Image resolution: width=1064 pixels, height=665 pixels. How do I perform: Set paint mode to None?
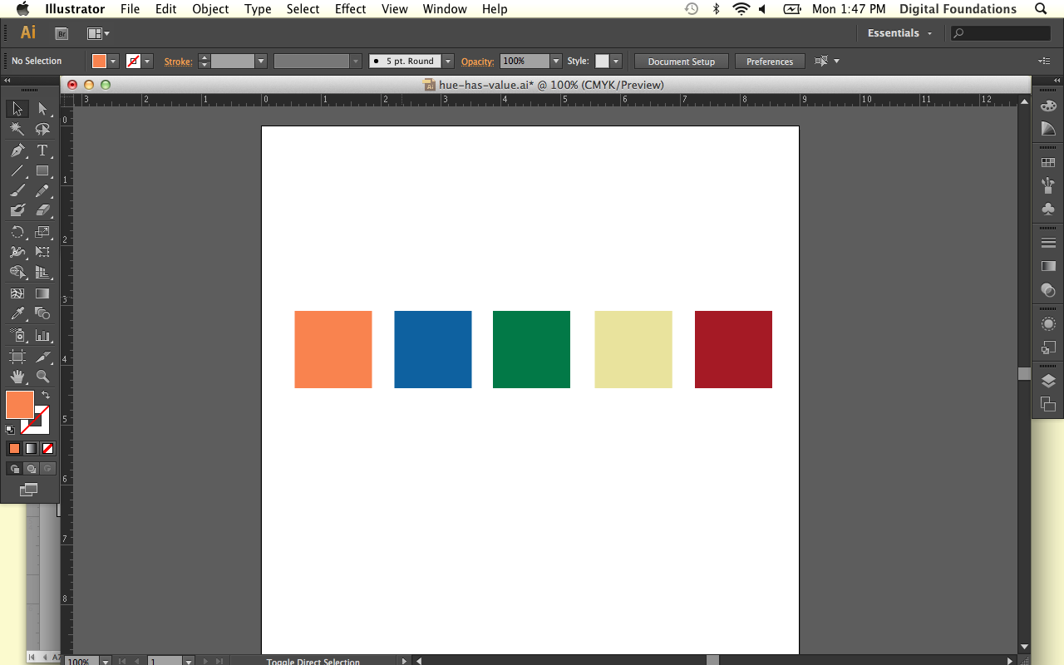click(48, 449)
